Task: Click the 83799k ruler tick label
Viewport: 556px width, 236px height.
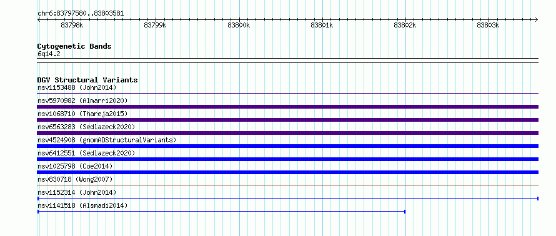Action: pyautogui.click(x=155, y=25)
